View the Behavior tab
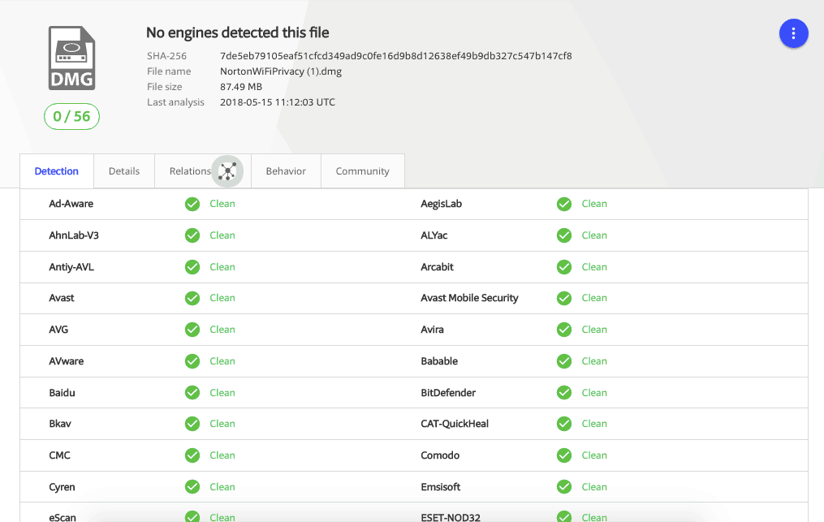Screen dimensions: 824x522 286,170
